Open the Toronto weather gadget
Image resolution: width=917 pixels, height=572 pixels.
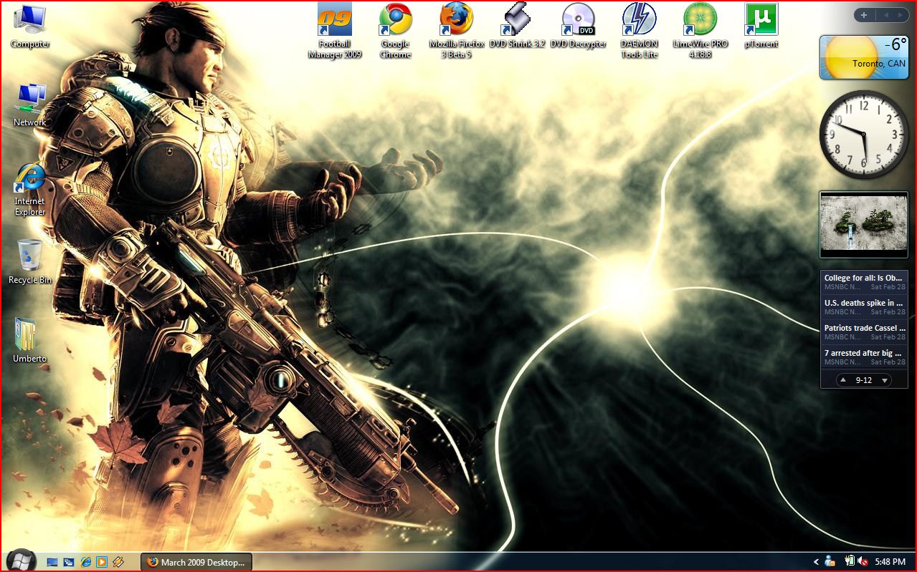864,57
